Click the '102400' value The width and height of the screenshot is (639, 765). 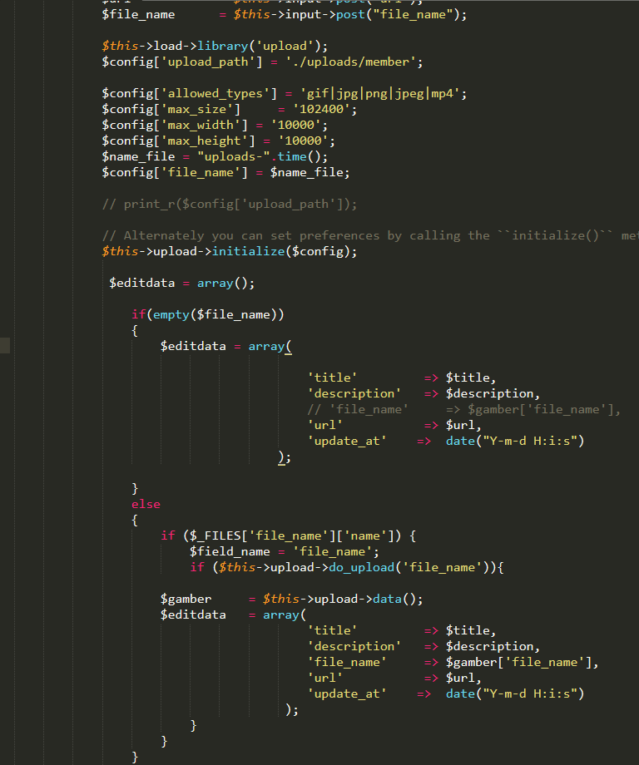pyautogui.click(x=321, y=109)
